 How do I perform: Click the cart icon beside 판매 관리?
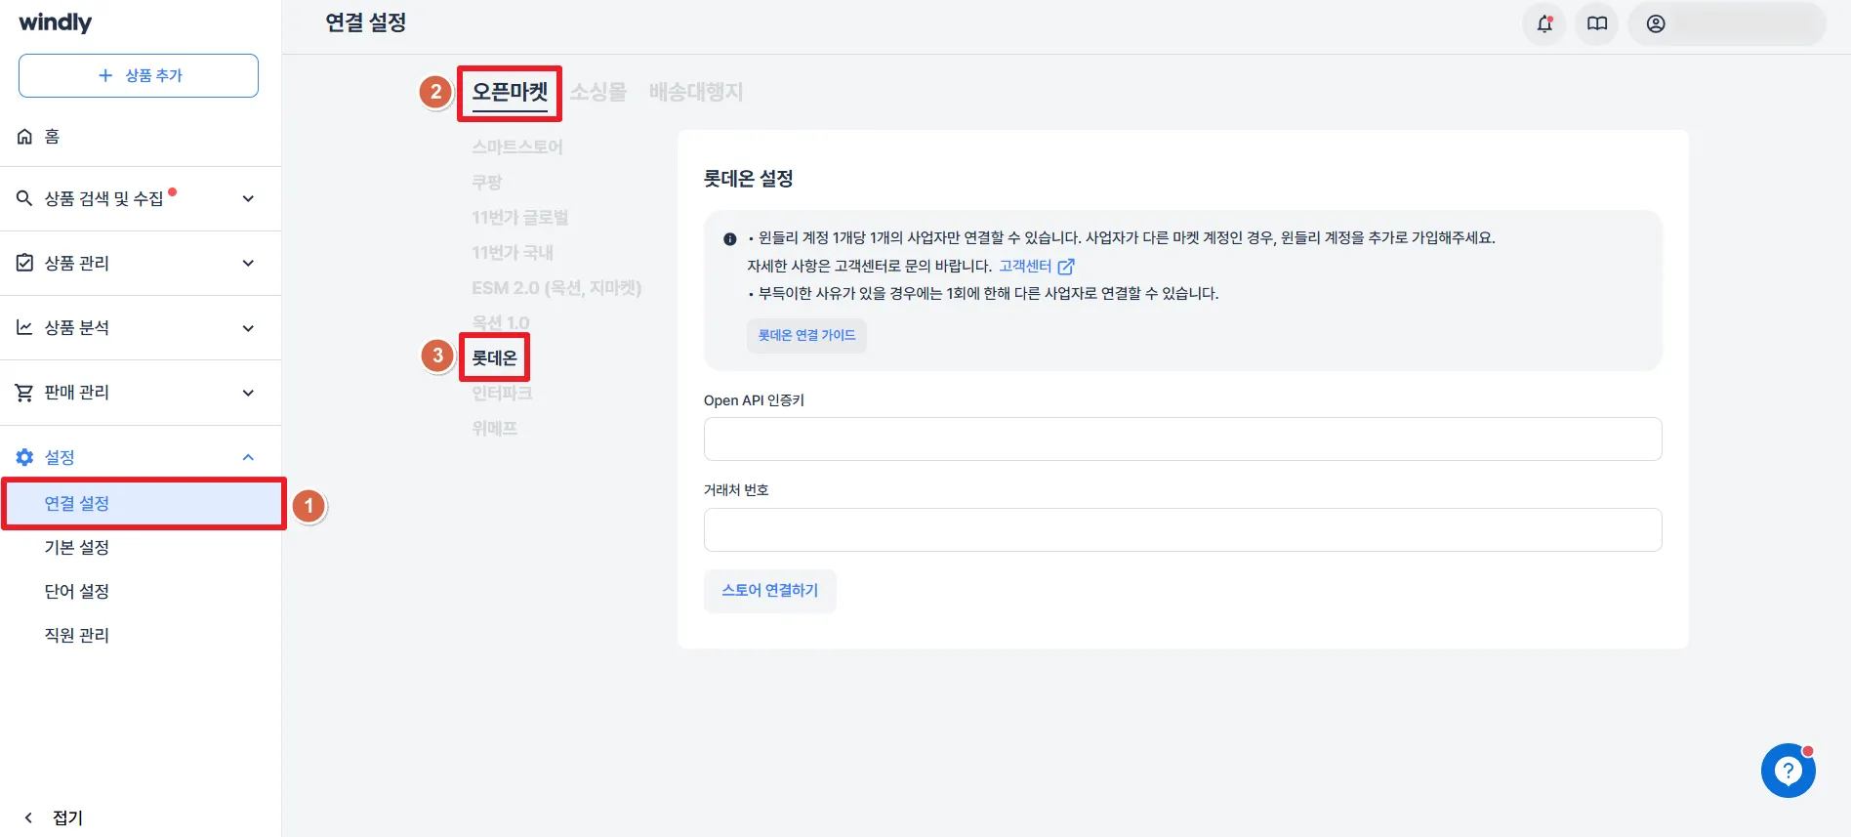tap(25, 393)
